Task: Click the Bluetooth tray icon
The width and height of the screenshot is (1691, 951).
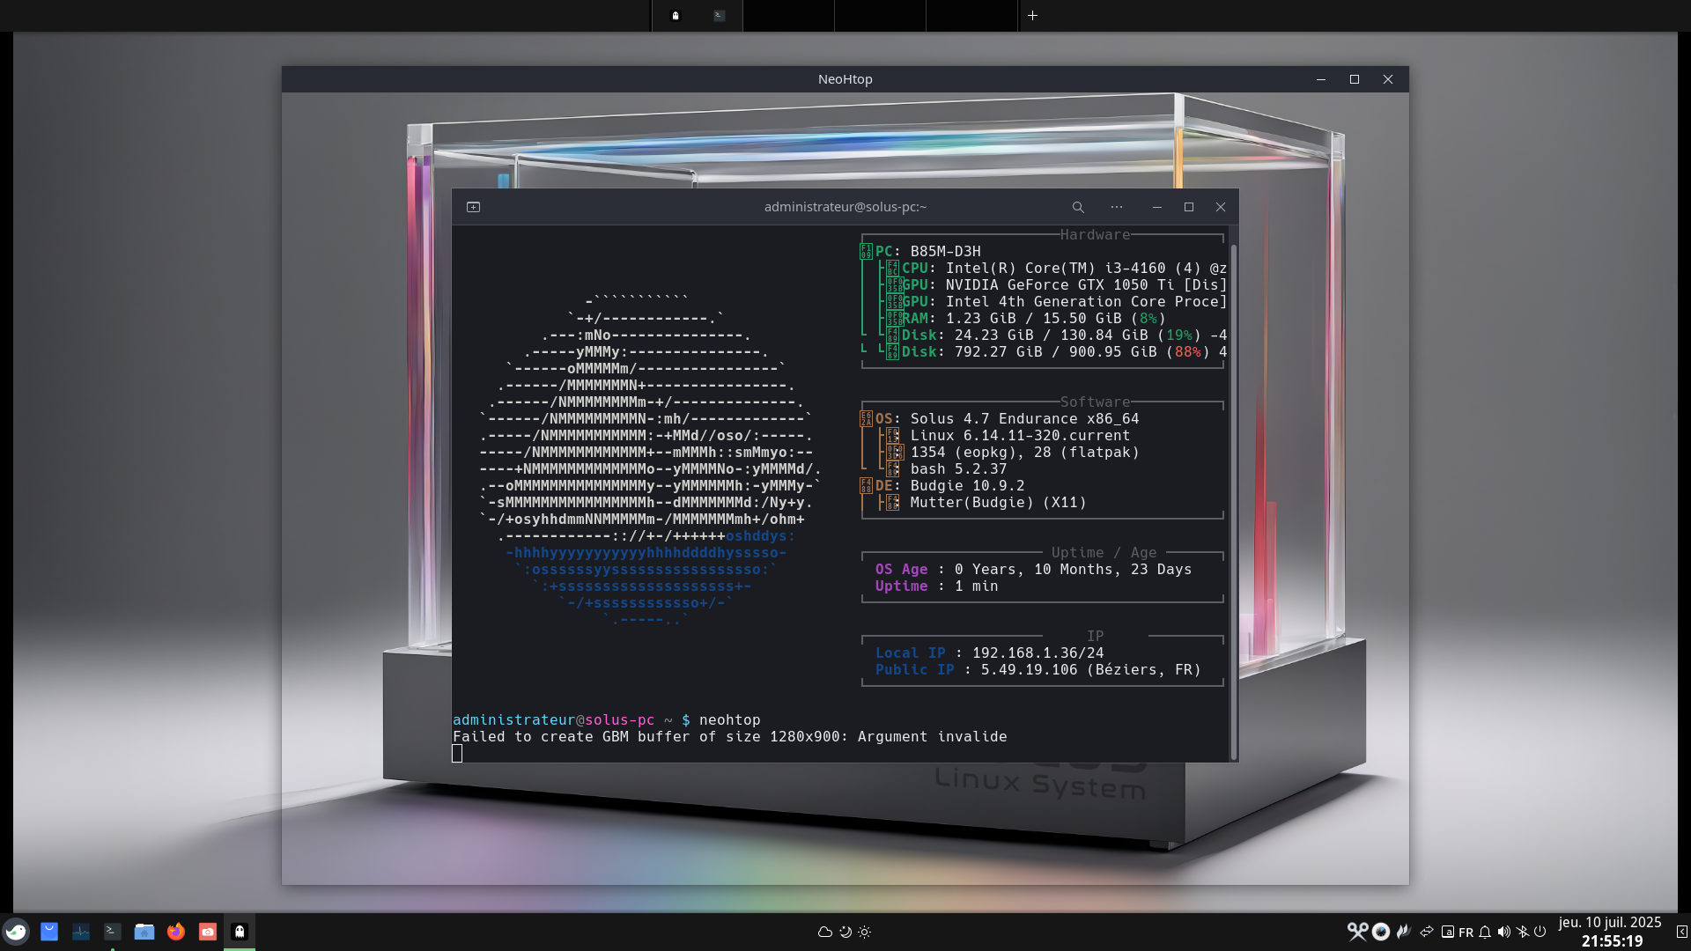Action: coord(1523,932)
